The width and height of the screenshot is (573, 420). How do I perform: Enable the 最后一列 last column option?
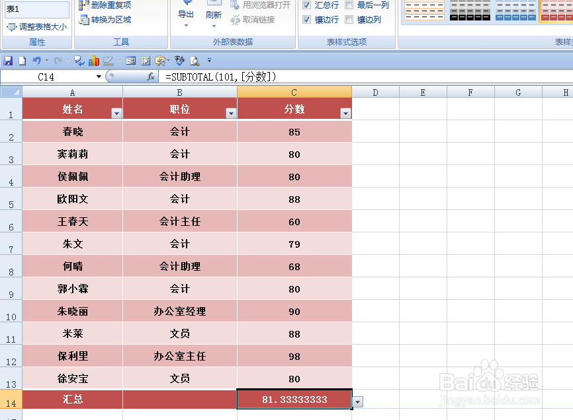pyautogui.click(x=347, y=5)
